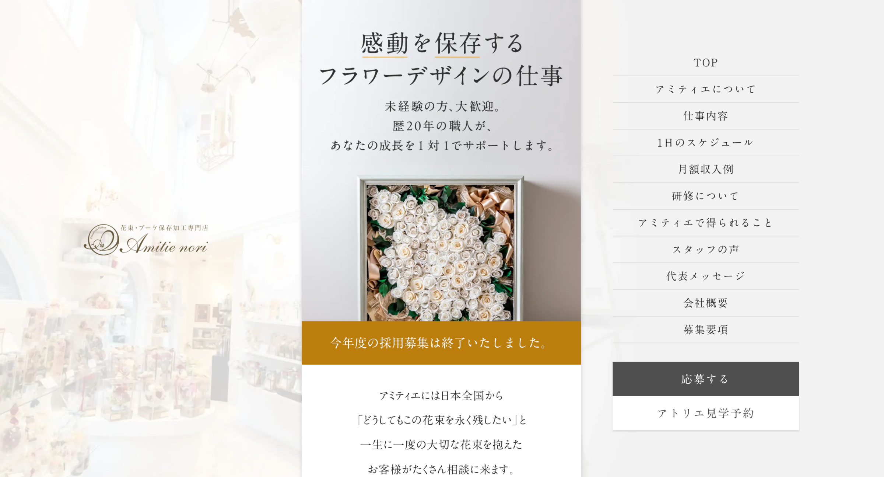884x477 pixels.
Task: View 月額収入例 section
Action: [705, 170]
